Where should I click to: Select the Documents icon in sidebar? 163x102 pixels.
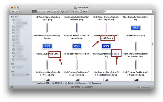coord(13,33)
